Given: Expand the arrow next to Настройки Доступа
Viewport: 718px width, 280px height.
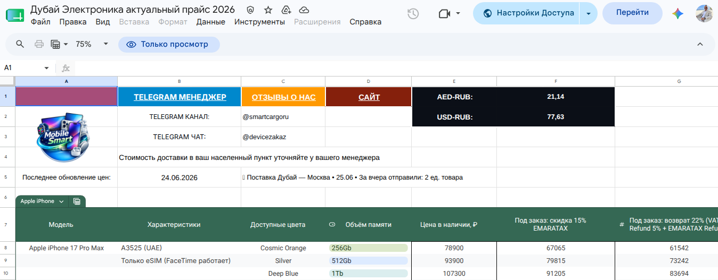Looking at the screenshot, I should (x=589, y=13).
